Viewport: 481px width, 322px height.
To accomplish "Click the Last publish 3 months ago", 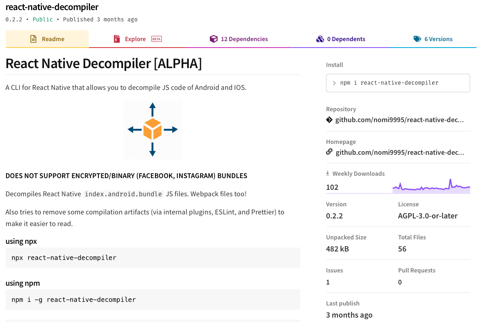I will (349, 315).
